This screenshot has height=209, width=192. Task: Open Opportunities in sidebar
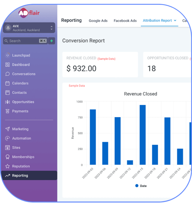point(23,102)
